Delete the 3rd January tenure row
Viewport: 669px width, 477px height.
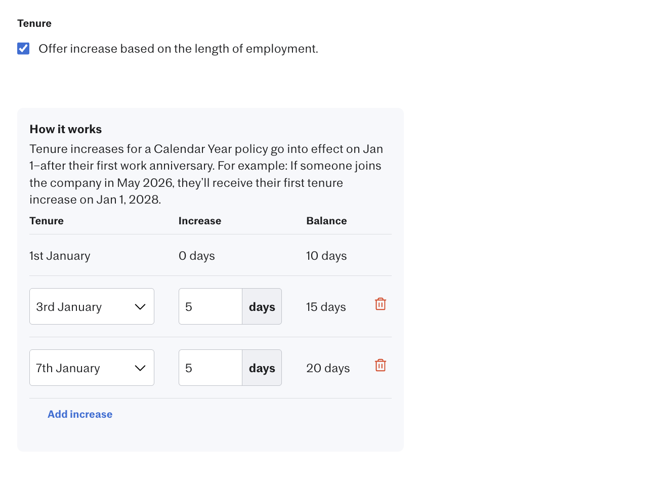pos(381,304)
